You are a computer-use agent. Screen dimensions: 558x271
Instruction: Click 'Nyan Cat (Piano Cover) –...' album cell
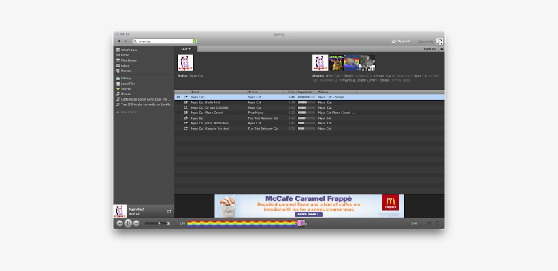337,113
